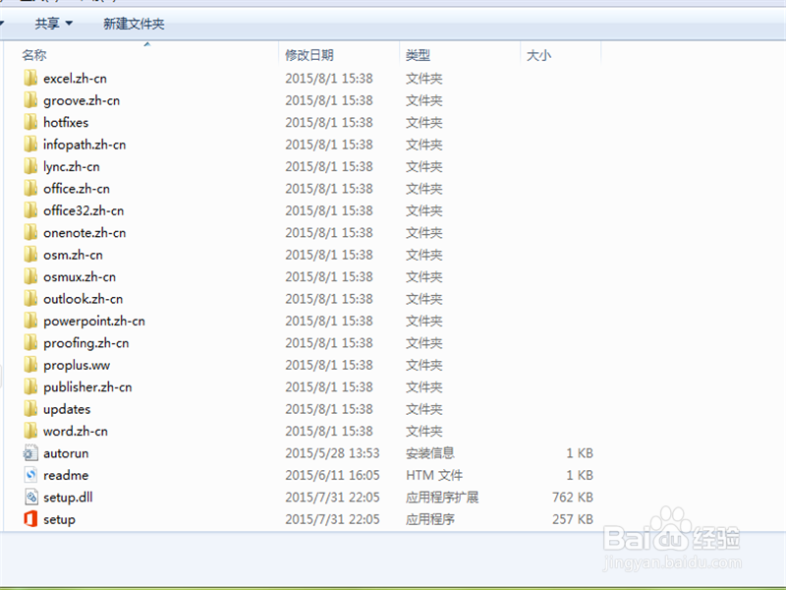Click the 安装信息 type cell

(x=430, y=453)
